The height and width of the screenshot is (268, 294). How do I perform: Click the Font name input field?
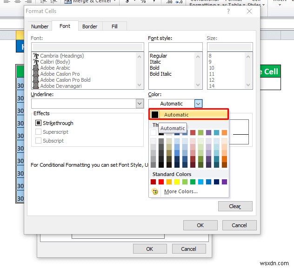coord(87,47)
